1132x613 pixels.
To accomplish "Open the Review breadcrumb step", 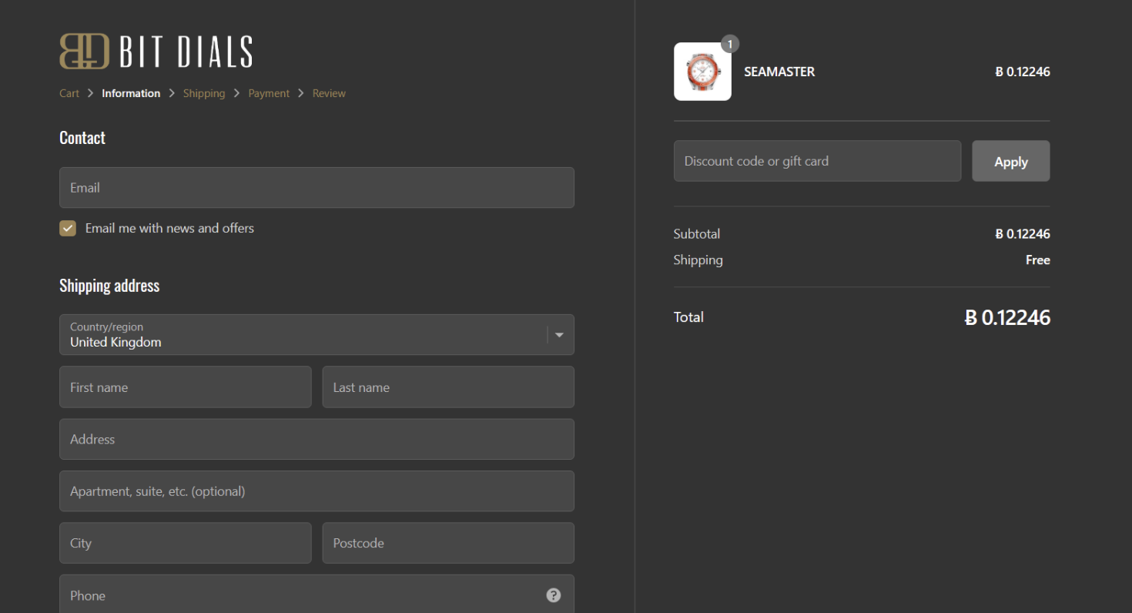I will [x=329, y=93].
